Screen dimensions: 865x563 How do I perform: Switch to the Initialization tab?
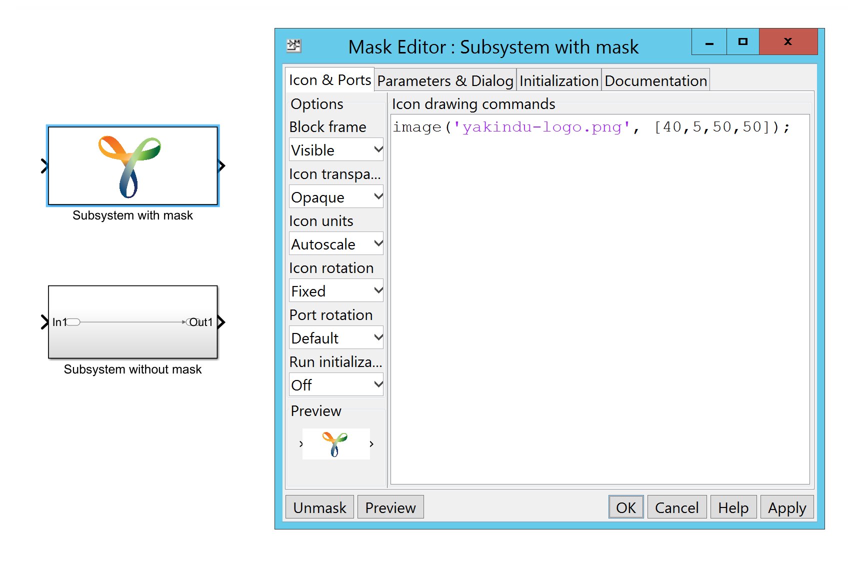point(558,80)
